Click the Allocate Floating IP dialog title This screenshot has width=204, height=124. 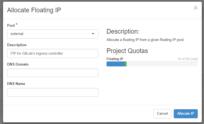point(34,10)
